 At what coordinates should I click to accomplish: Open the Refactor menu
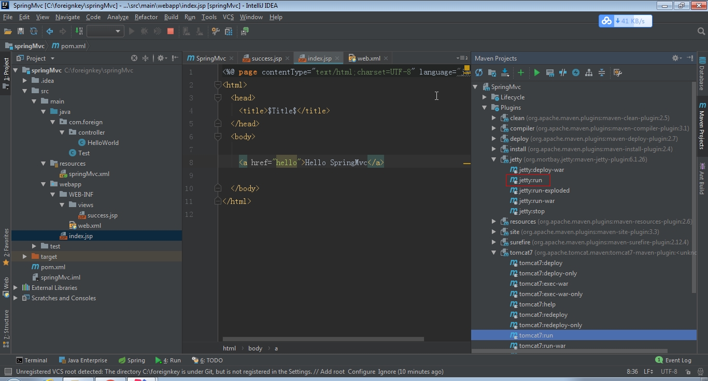click(x=146, y=17)
